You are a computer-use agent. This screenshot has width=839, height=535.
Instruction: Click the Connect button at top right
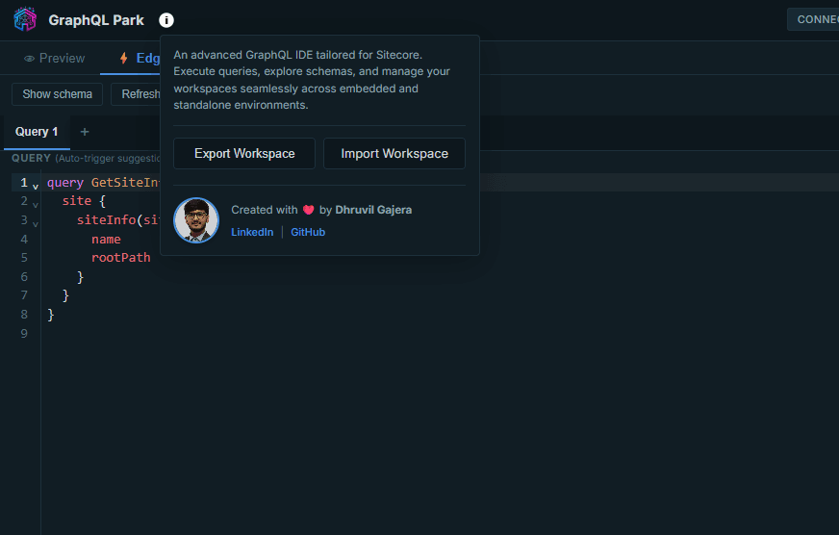pos(813,19)
